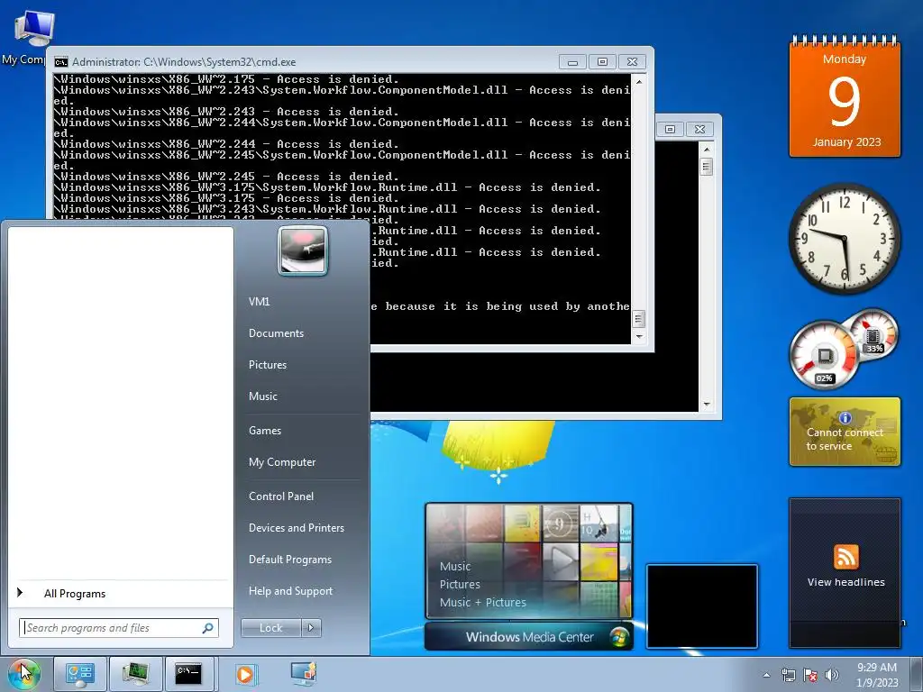The width and height of the screenshot is (923, 692).
Task: Click the Cannot connect to service gadget
Action: point(845,432)
